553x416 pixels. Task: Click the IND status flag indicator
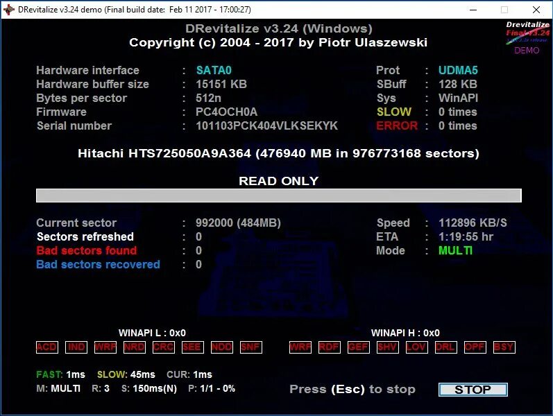(x=76, y=347)
